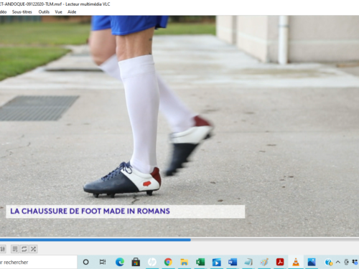Open the Vue menu
This screenshot has height=269, width=359.
(58, 11)
